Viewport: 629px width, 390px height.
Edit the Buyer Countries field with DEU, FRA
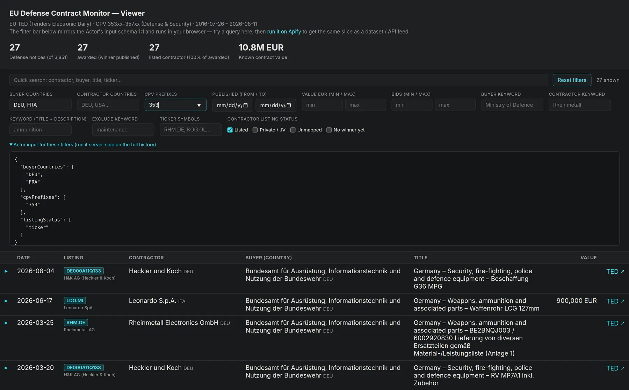tap(40, 105)
